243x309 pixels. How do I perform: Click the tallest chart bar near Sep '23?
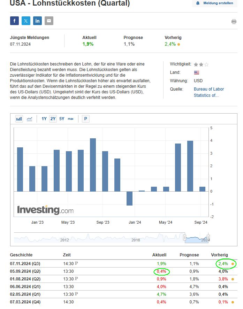93,164
